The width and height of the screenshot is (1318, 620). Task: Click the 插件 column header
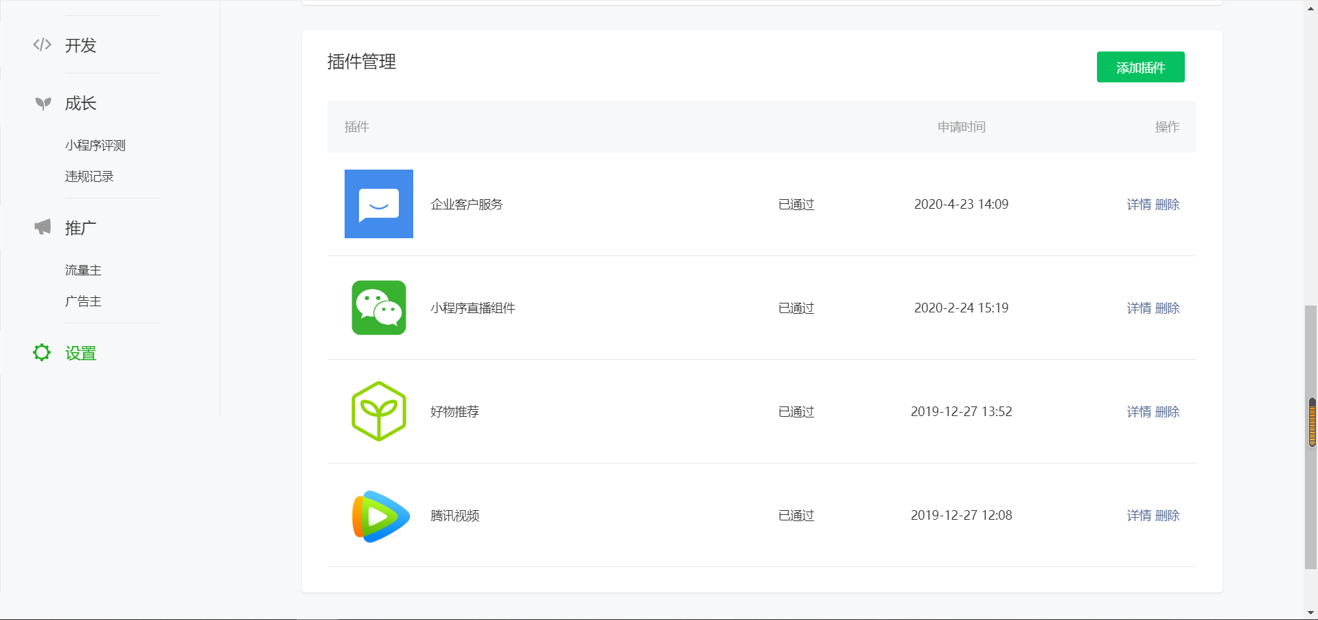point(357,127)
